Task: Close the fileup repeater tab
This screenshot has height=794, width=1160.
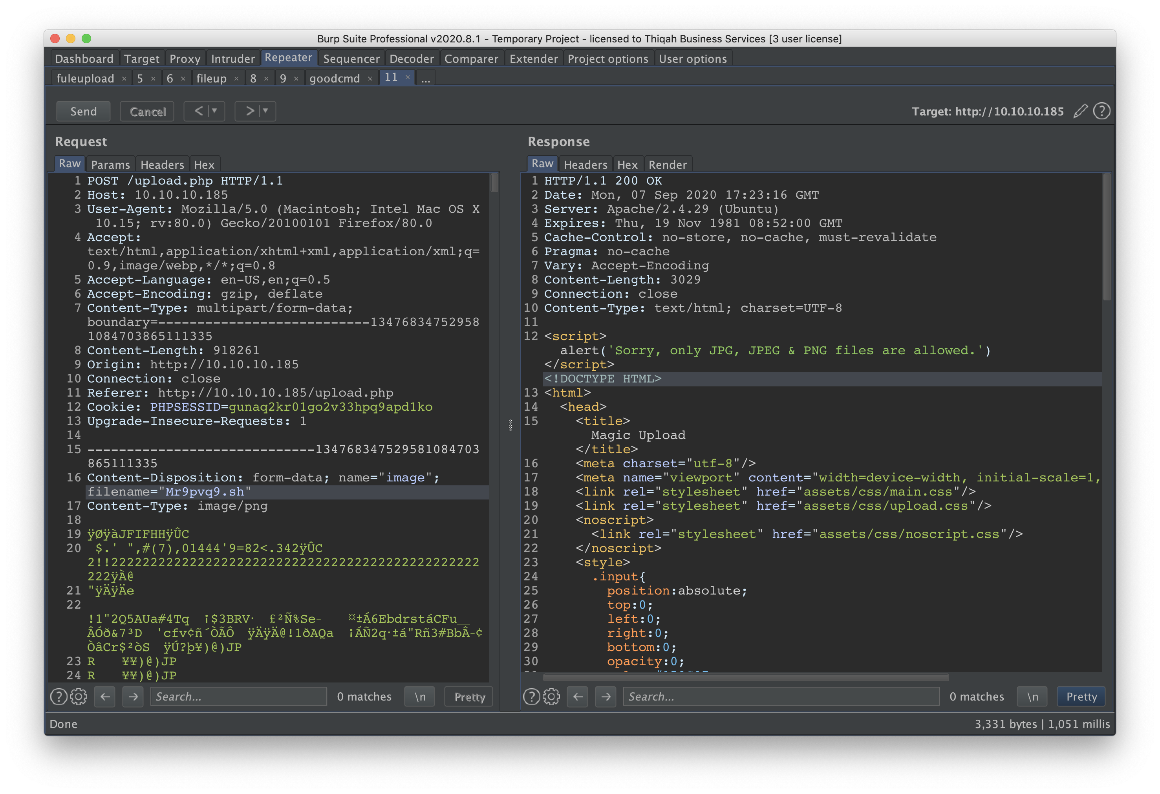Action: [x=236, y=79]
